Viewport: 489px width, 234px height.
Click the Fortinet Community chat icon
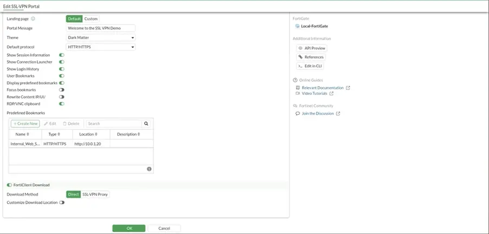pyautogui.click(x=295, y=106)
